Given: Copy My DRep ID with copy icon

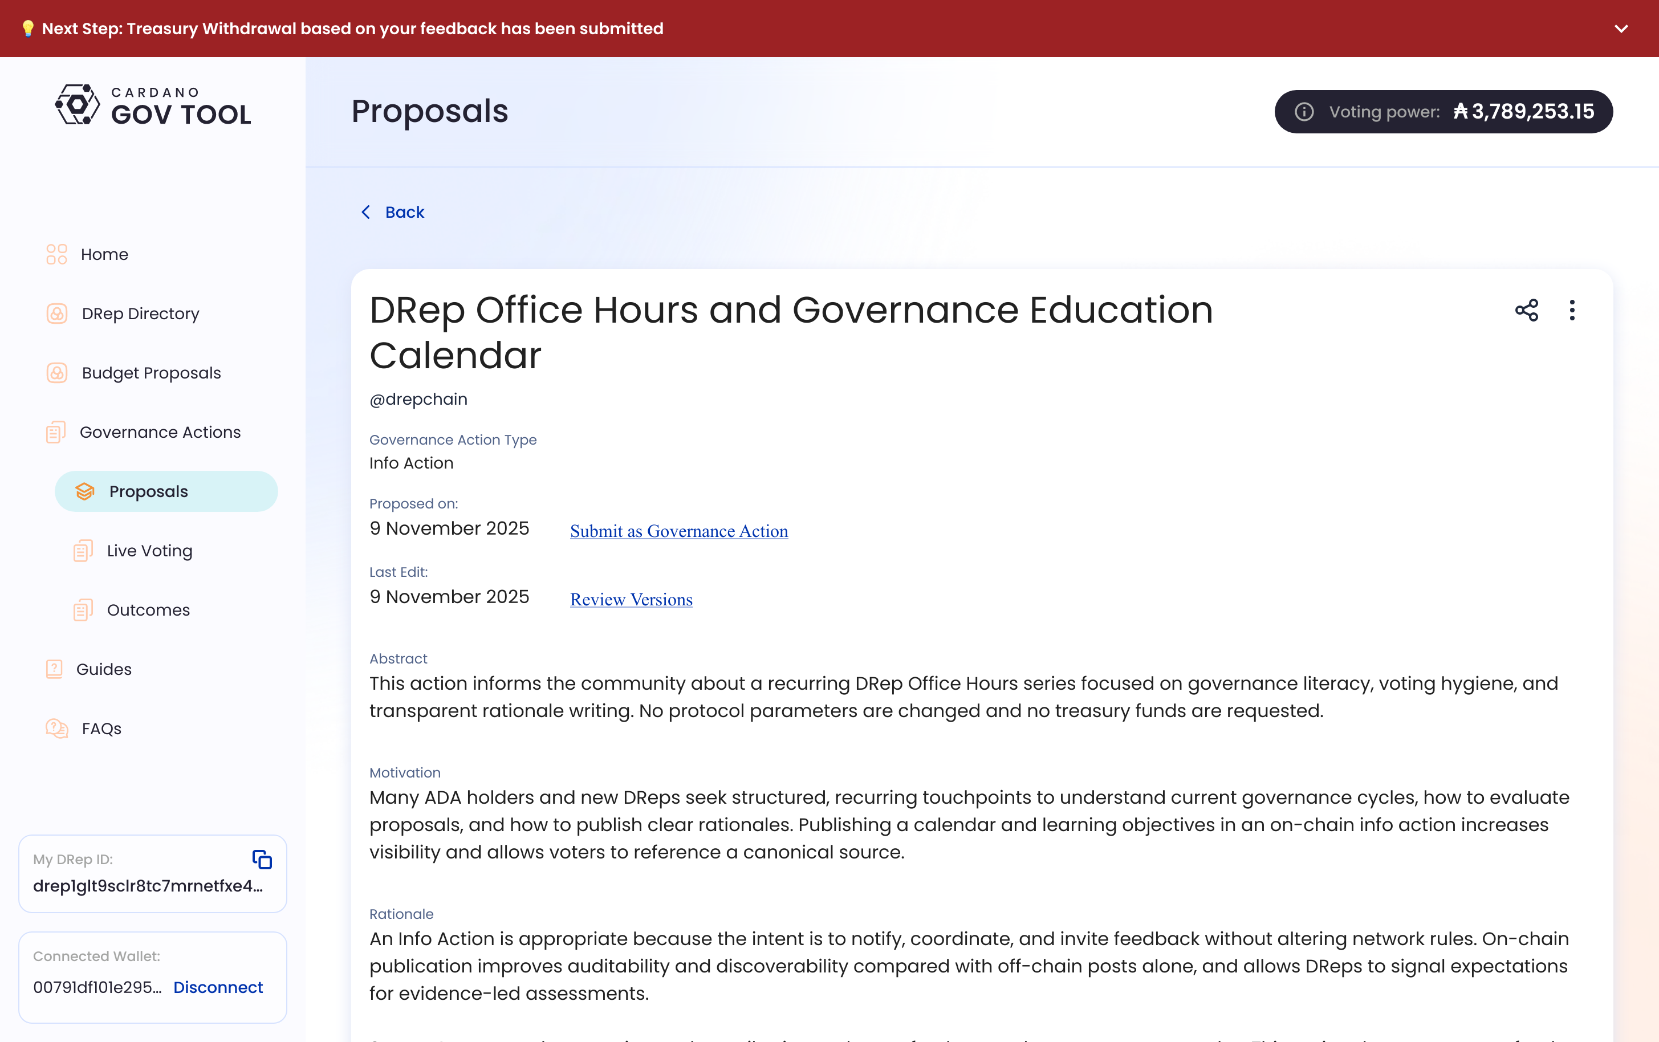Looking at the screenshot, I should (262, 859).
